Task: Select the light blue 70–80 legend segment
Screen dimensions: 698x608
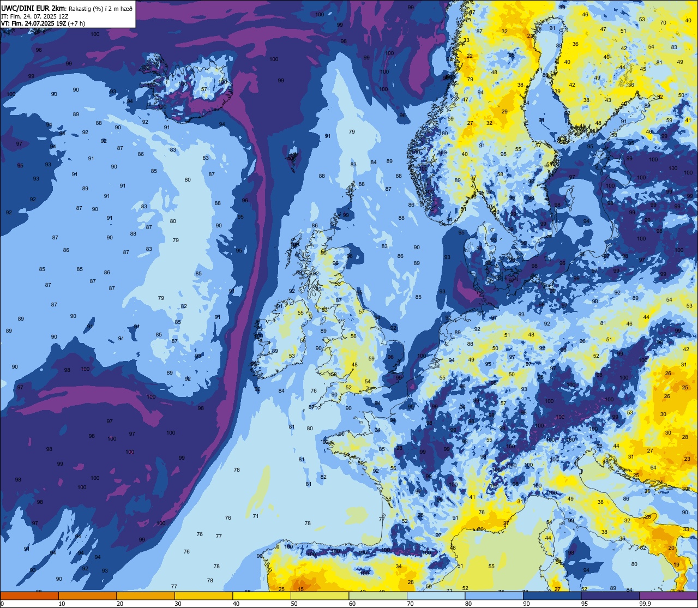Action: pyautogui.click(x=436, y=595)
